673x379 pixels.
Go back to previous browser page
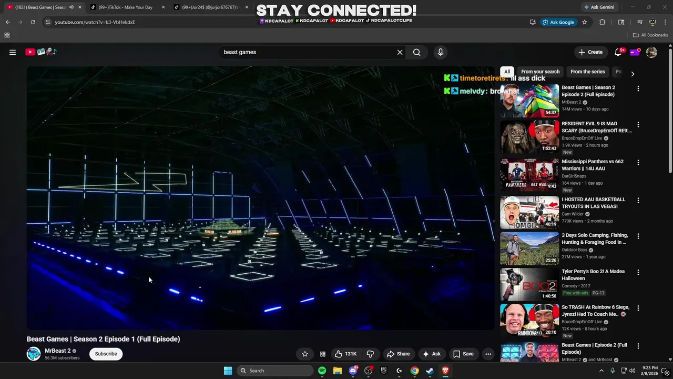point(7,22)
